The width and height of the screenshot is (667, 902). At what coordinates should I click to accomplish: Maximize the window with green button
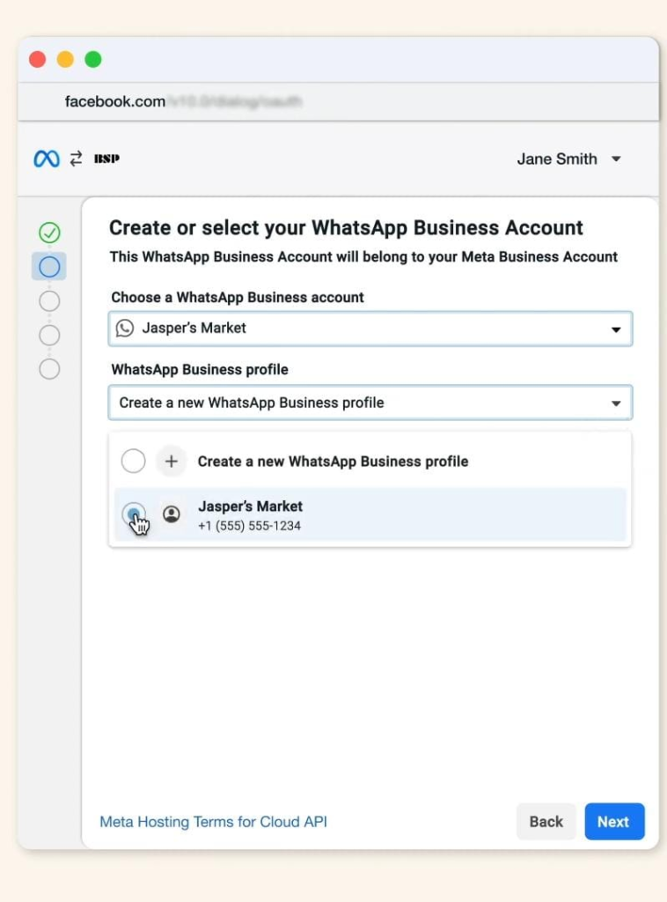click(x=93, y=59)
